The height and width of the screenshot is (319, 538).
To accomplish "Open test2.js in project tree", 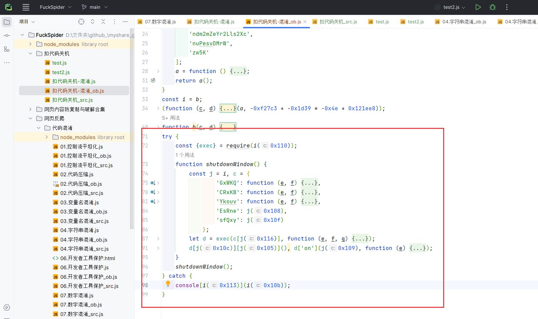I will (61, 72).
